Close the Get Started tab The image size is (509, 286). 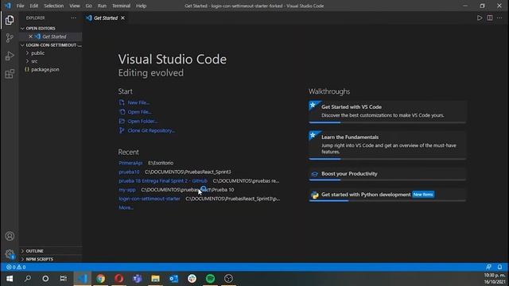[122, 18]
